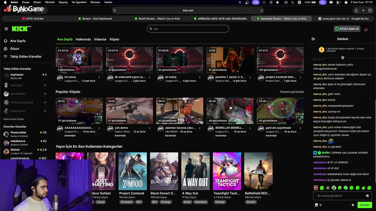Click the Gözat browse icon in sidebar
The height and width of the screenshot is (211, 376).
coord(6,49)
